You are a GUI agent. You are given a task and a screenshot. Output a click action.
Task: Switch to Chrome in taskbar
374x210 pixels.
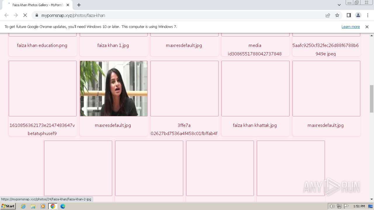(53, 206)
